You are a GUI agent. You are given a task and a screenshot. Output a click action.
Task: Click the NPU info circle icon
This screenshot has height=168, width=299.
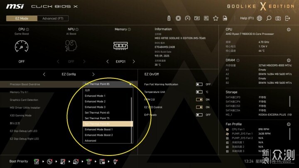[x=77, y=29]
